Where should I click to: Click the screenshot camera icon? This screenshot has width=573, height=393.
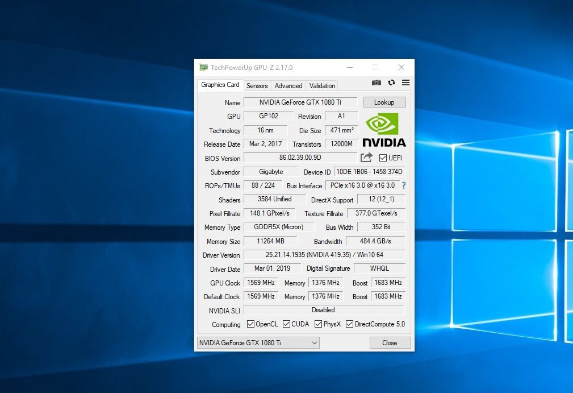click(377, 82)
